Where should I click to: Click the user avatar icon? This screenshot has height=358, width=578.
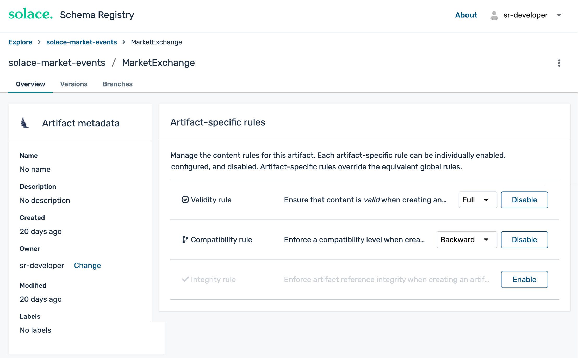click(494, 15)
